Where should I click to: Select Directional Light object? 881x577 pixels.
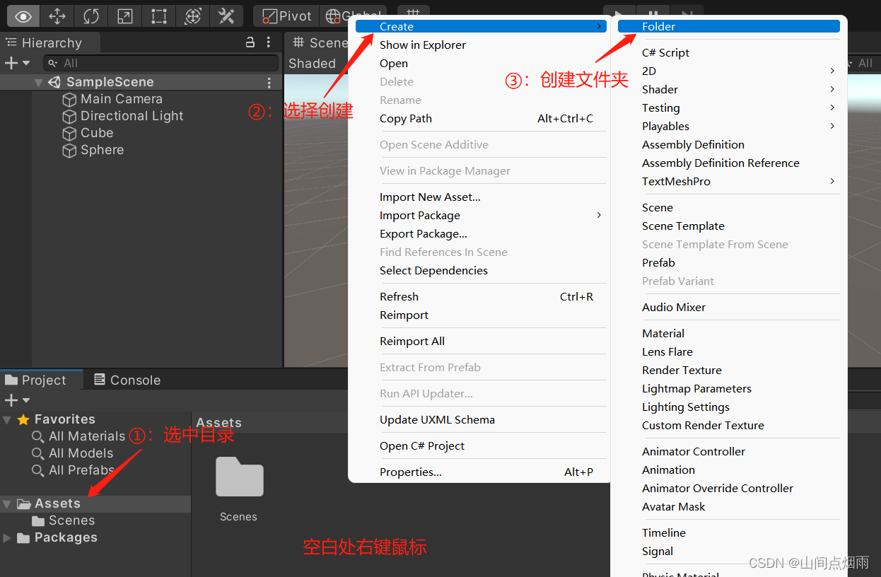click(132, 116)
